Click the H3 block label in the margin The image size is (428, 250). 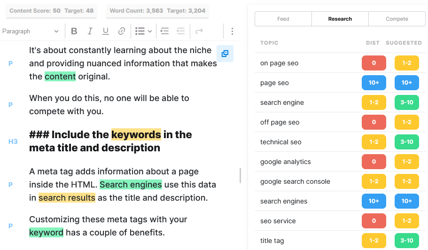click(x=13, y=141)
